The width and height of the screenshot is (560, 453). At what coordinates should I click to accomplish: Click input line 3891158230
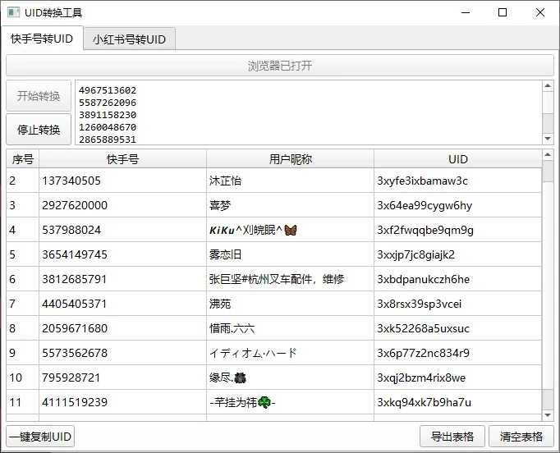[x=108, y=115]
